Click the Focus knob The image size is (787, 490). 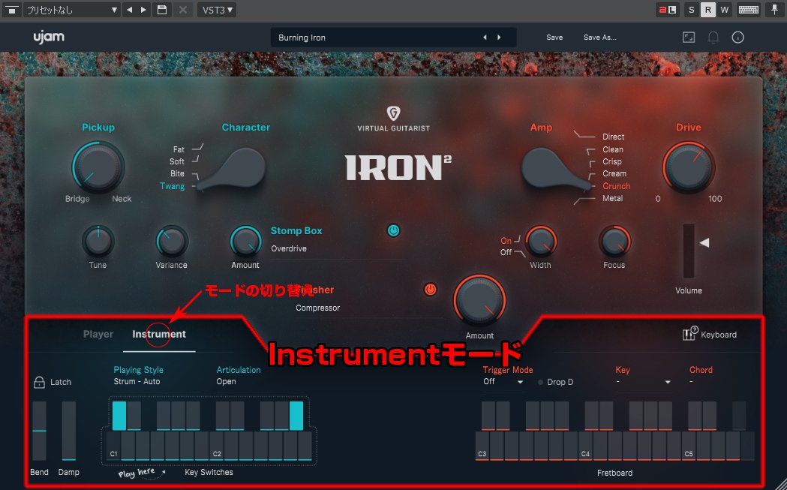pos(614,242)
